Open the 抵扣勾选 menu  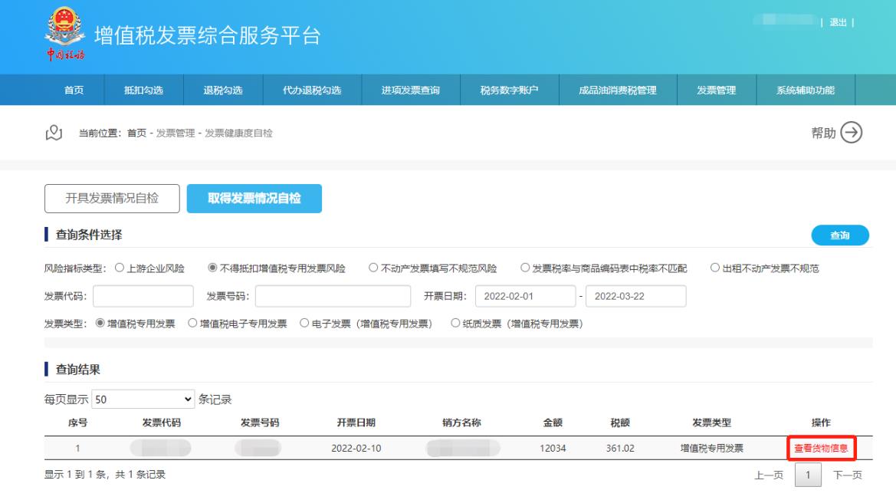tap(143, 90)
